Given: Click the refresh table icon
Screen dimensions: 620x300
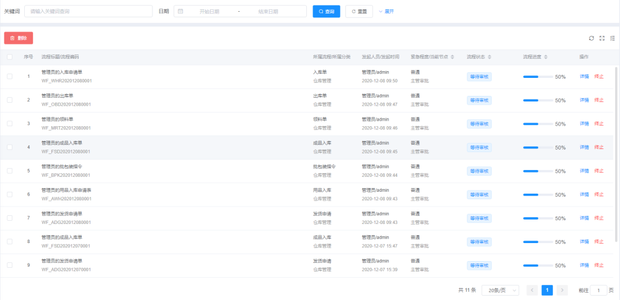Looking at the screenshot, I should [x=591, y=38].
